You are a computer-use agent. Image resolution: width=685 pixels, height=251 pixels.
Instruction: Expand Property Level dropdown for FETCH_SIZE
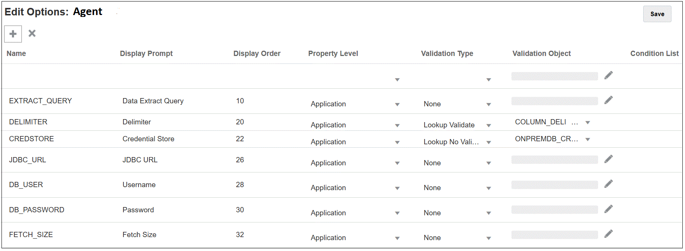click(397, 238)
